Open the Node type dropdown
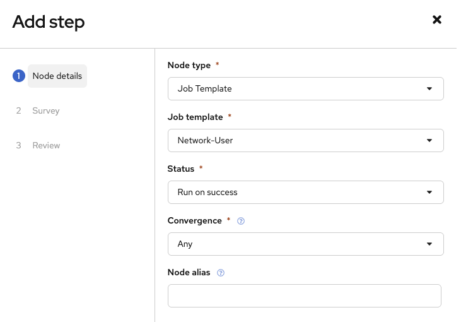This screenshot has height=322, width=461. point(305,88)
